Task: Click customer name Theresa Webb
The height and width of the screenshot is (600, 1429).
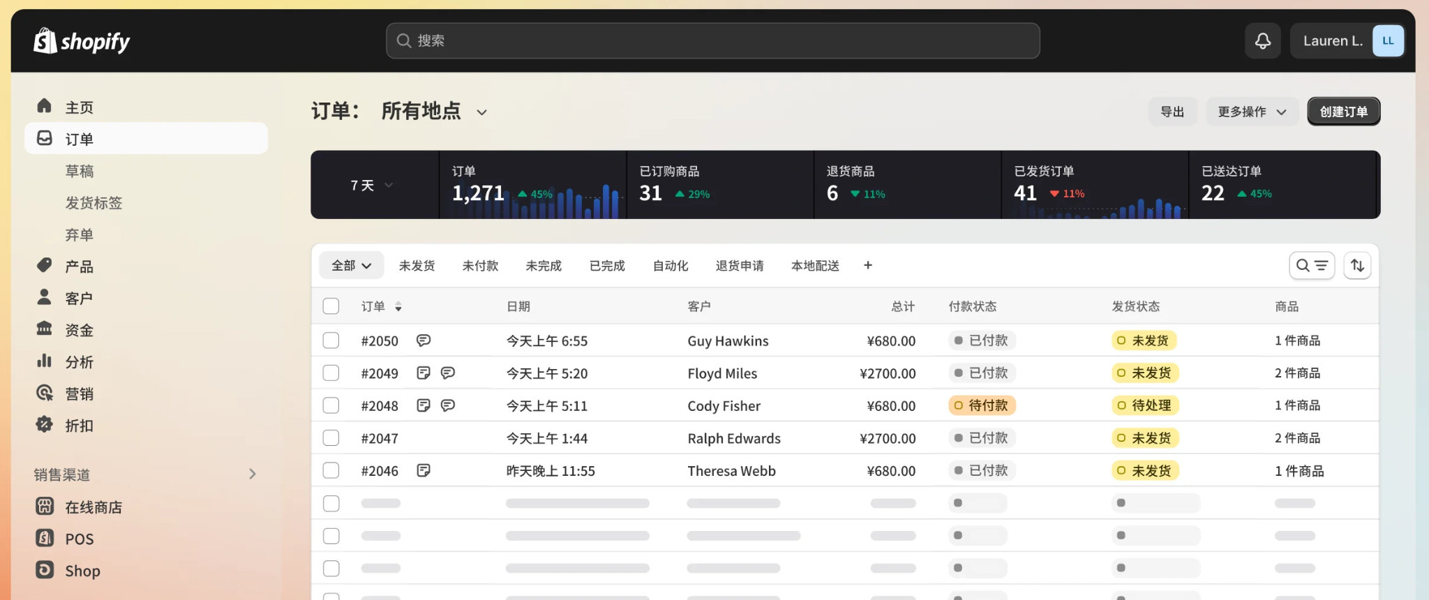Action: (731, 471)
